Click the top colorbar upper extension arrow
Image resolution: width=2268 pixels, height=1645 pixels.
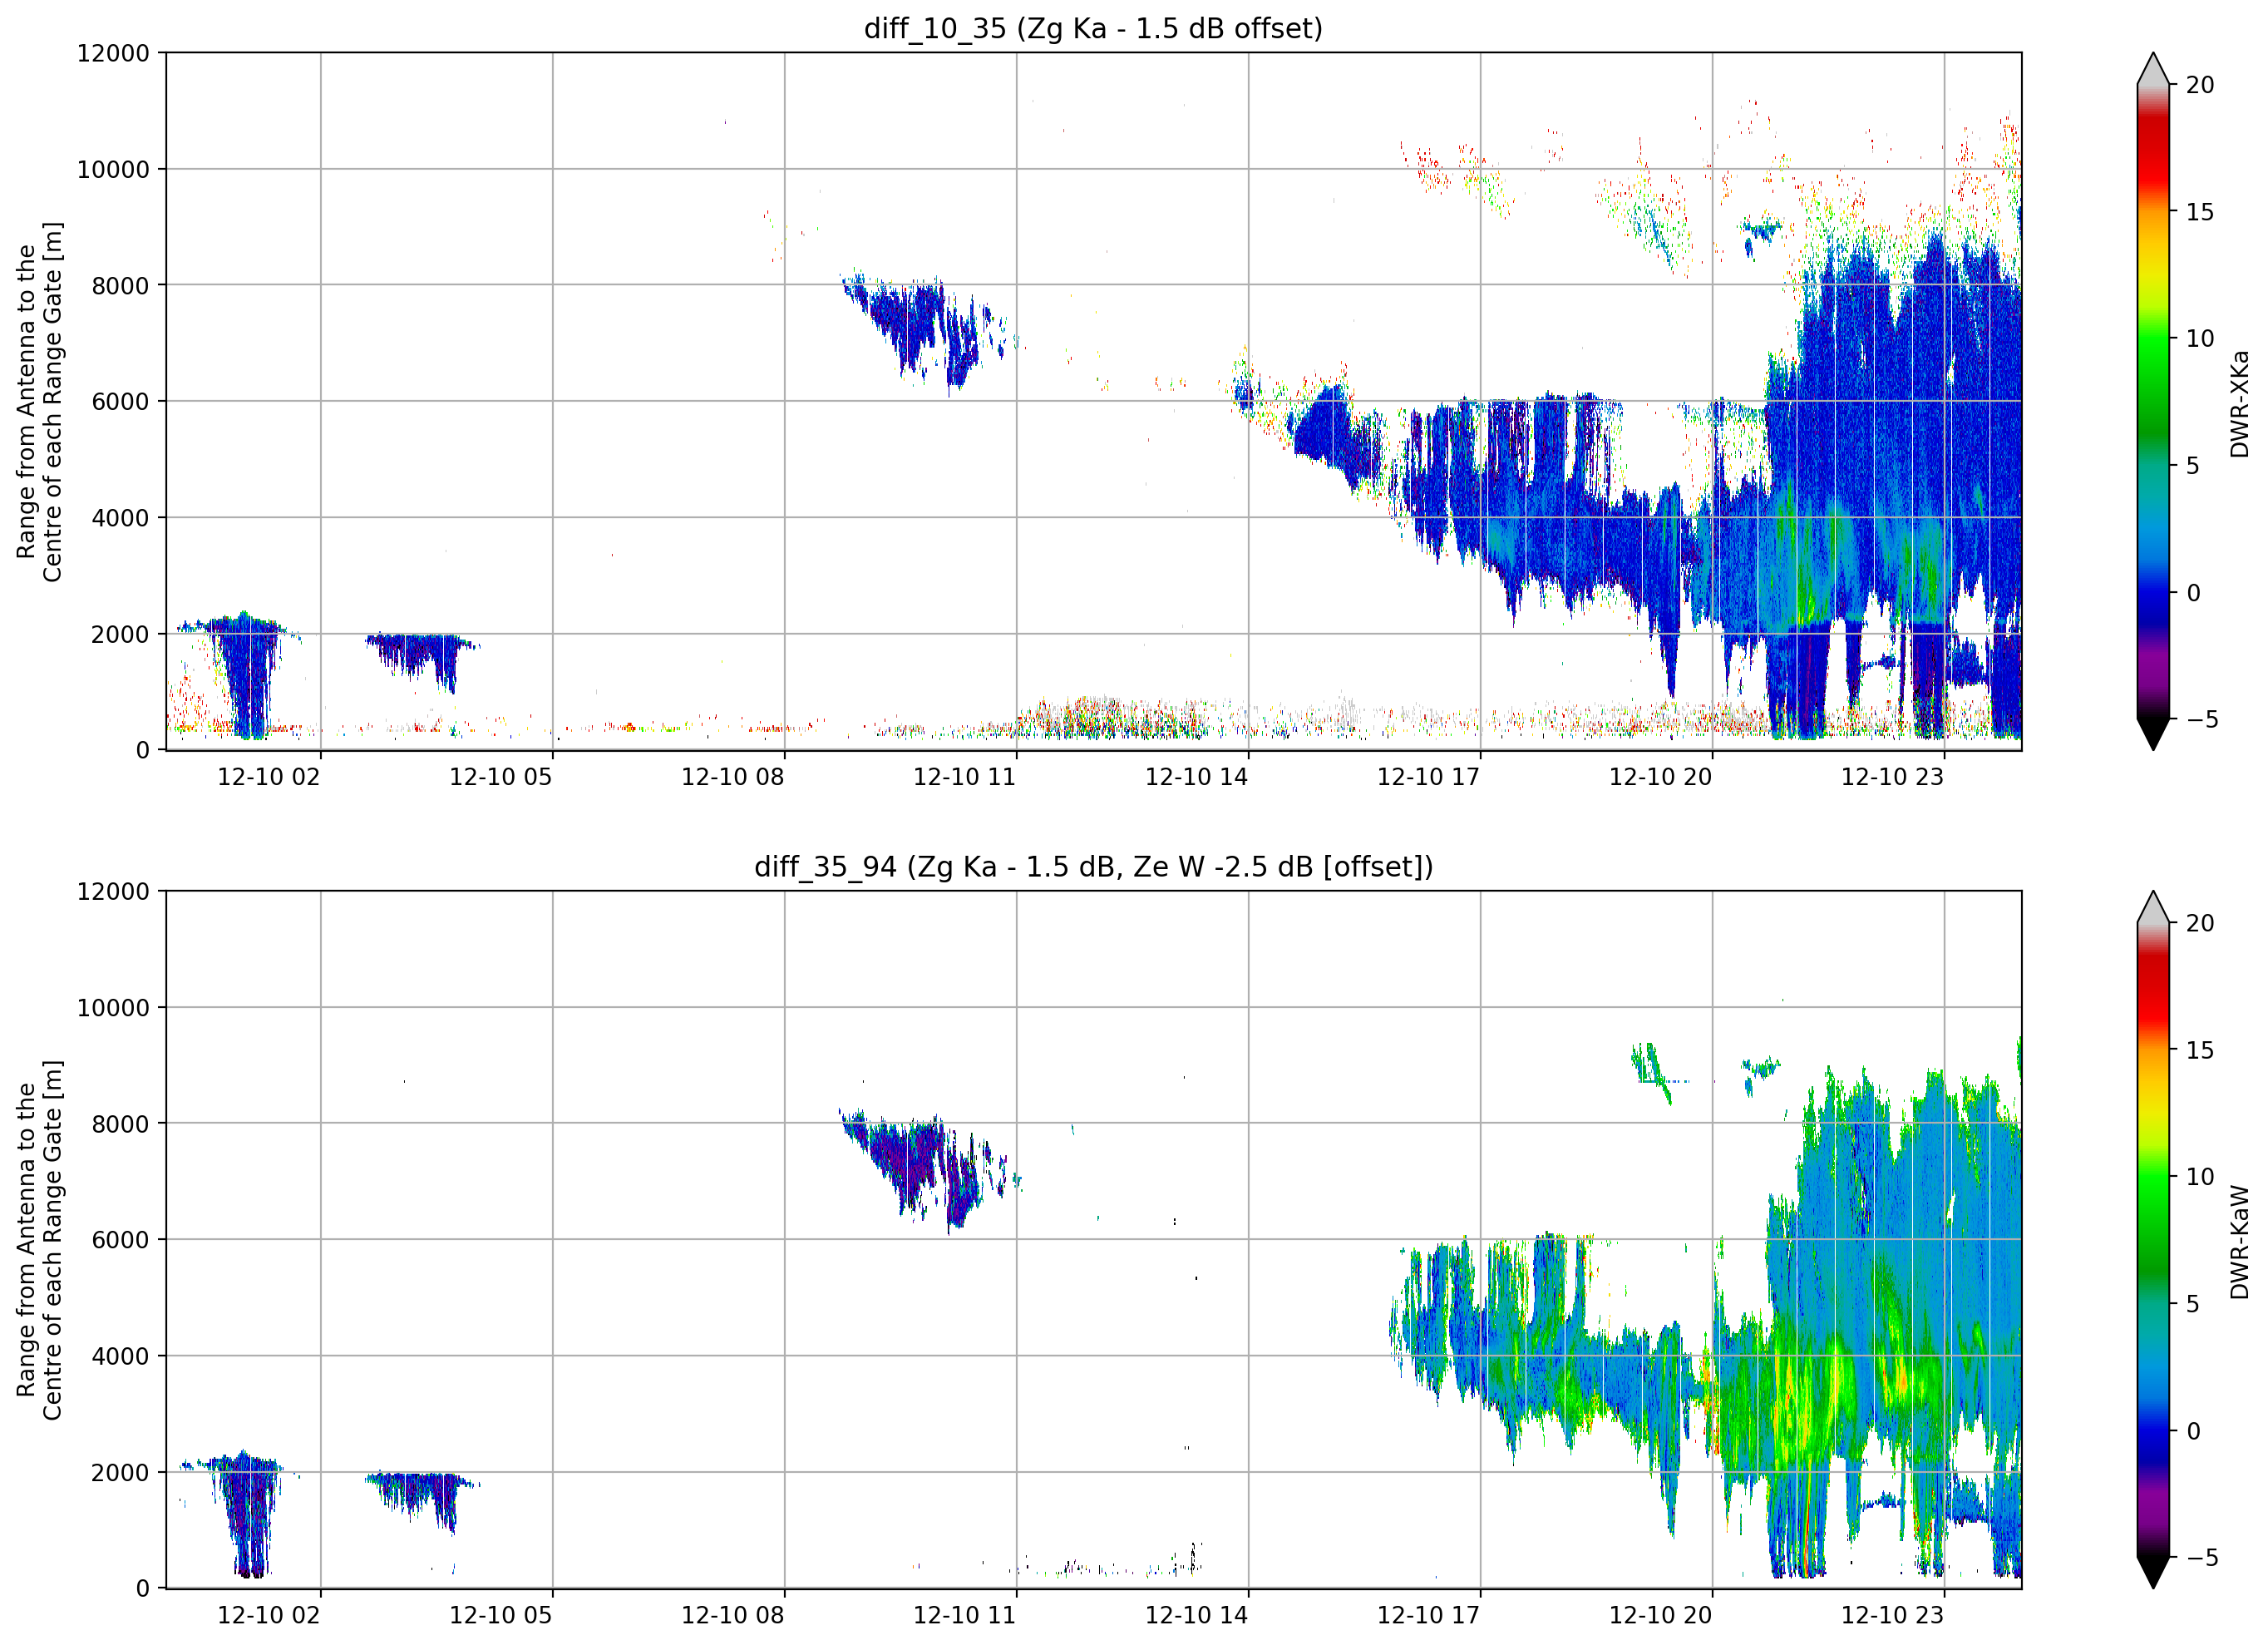click(x=2153, y=70)
